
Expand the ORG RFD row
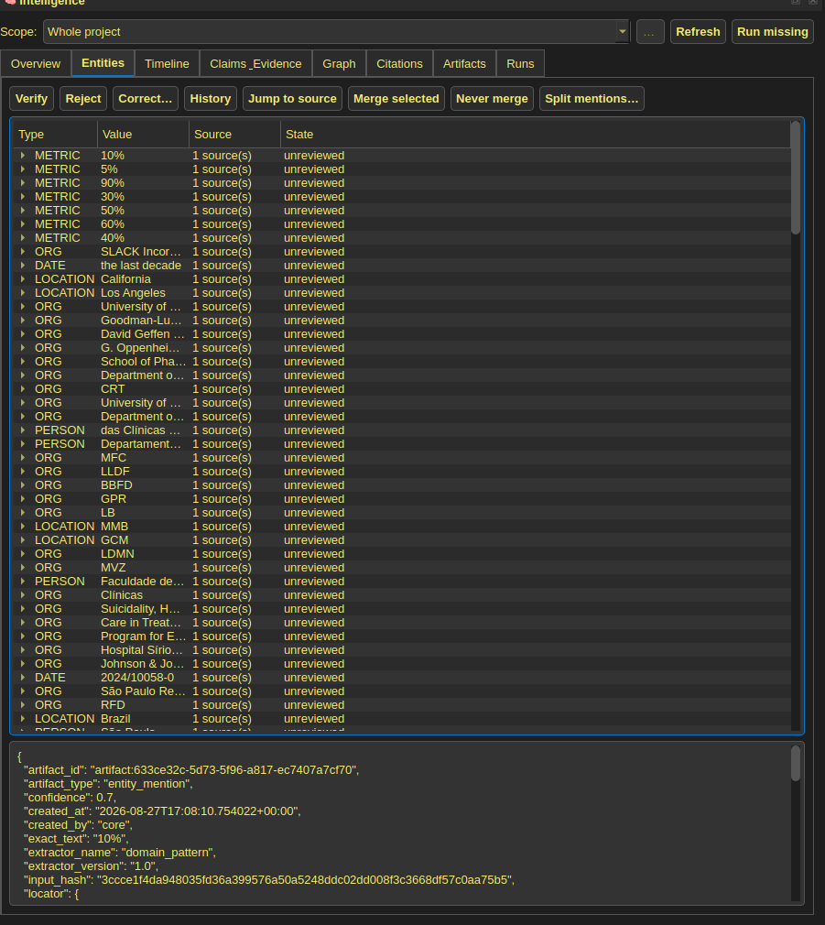[22, 705]
